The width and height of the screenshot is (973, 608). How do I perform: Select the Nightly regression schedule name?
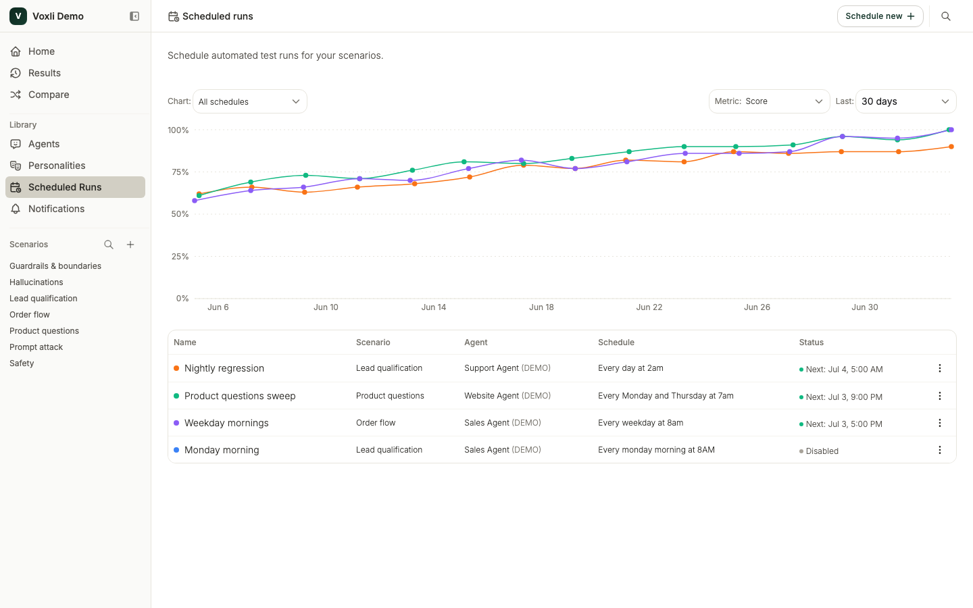224,368
